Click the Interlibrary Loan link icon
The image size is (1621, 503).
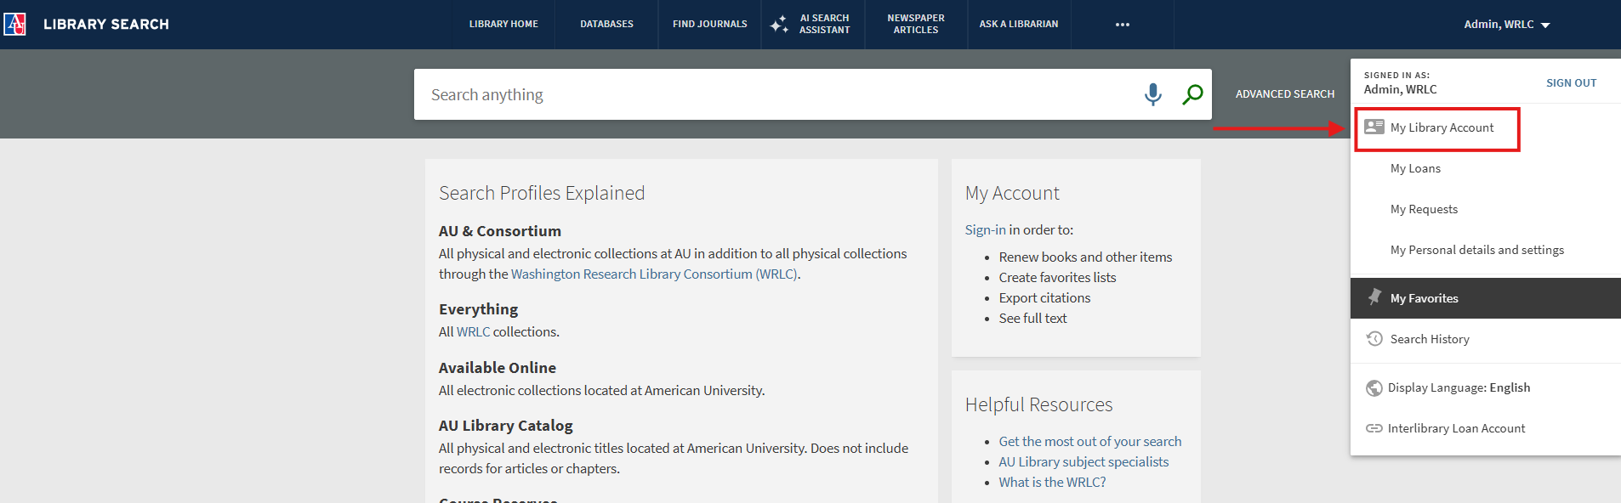[1374, 428]
